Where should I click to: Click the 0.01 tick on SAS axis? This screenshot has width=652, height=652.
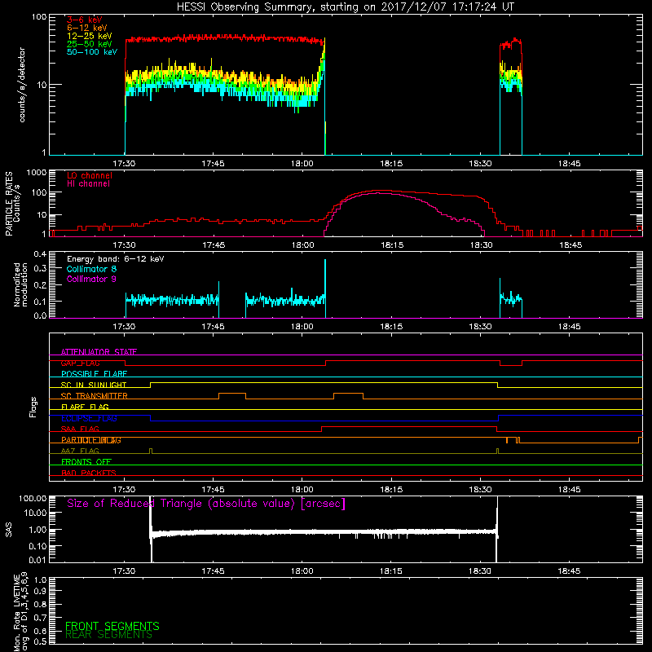pyautogui.click(x=37, y=560)
